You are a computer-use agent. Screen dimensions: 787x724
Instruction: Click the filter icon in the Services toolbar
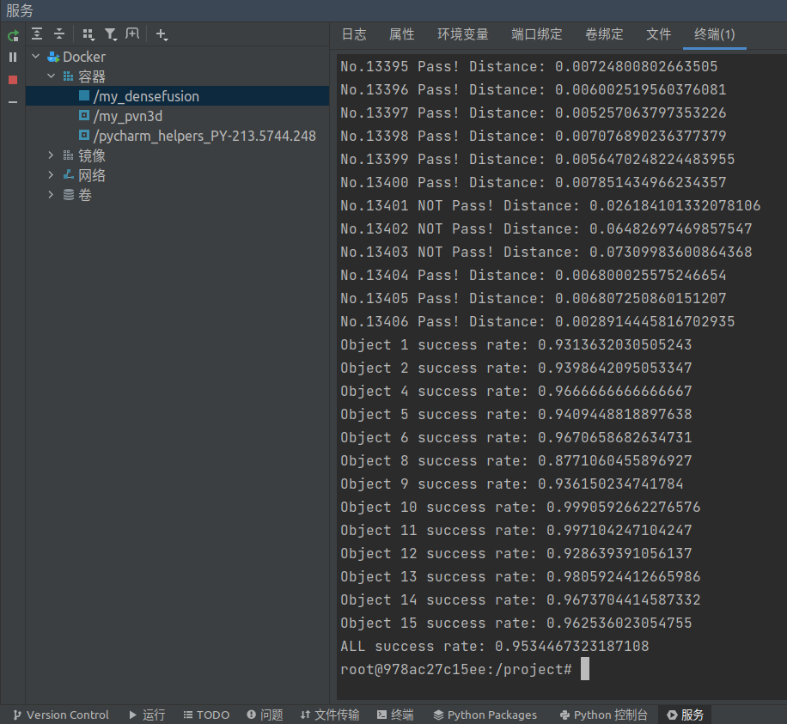click(x=111, y=33)
